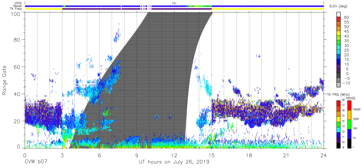The image size is (364, 168).
Task: Click the purple section of the TX Freq strip
Action: 137,9
